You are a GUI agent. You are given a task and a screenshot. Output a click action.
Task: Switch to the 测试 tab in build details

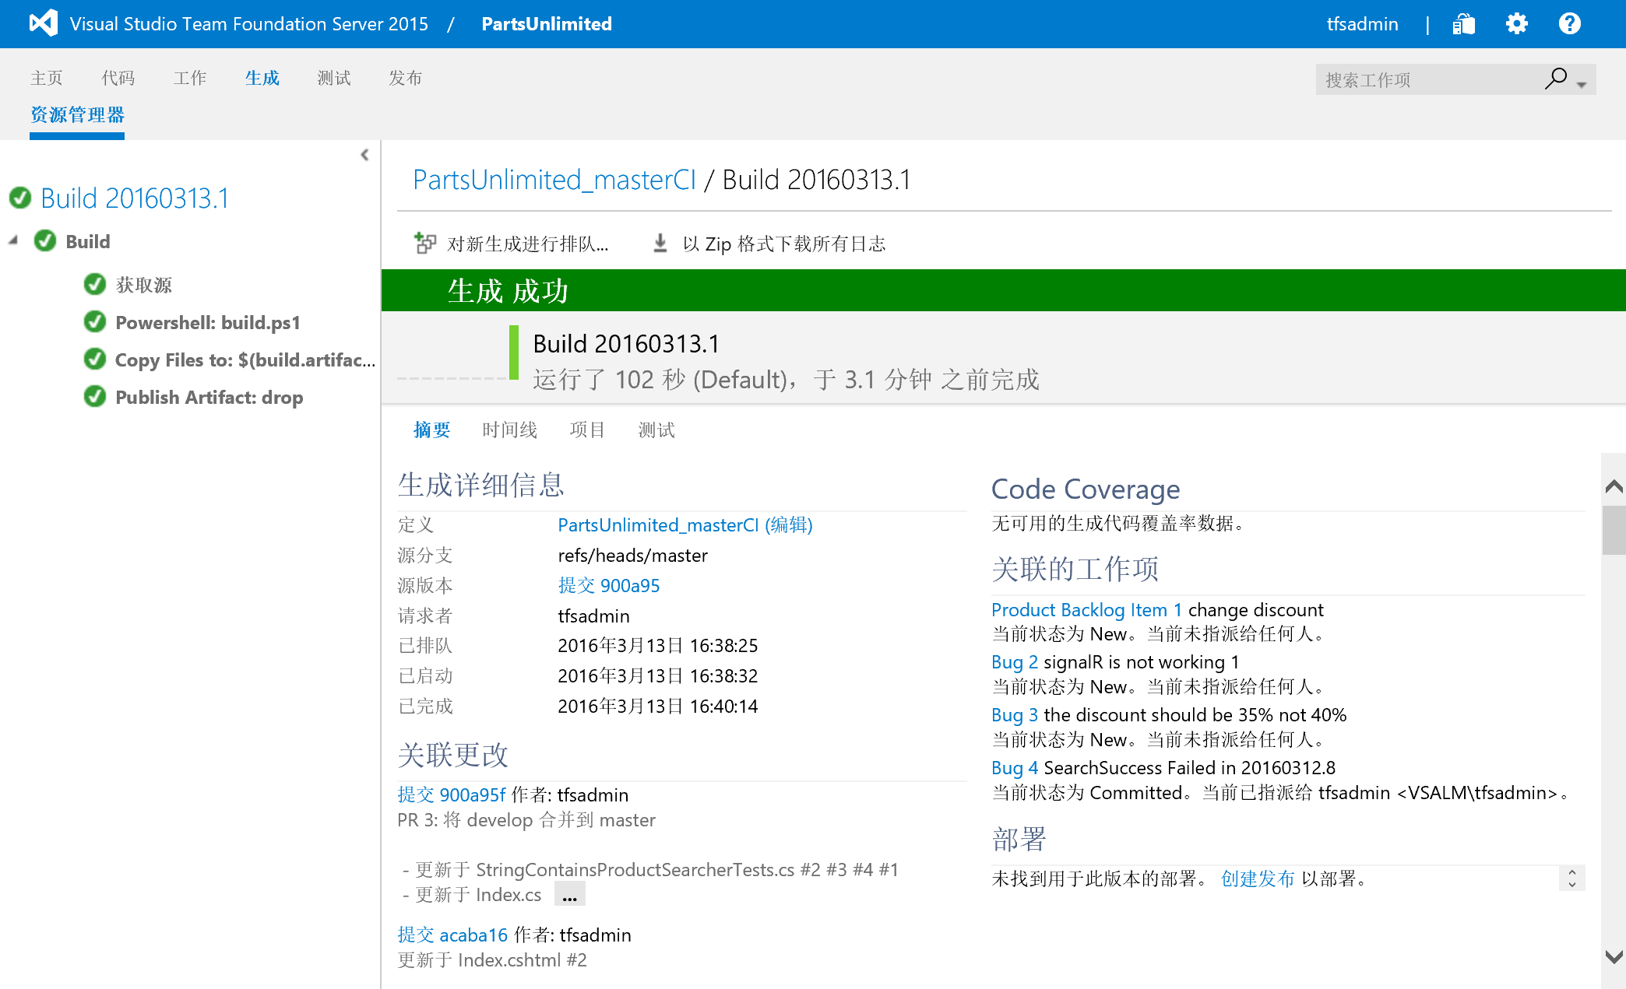point(656,430)
